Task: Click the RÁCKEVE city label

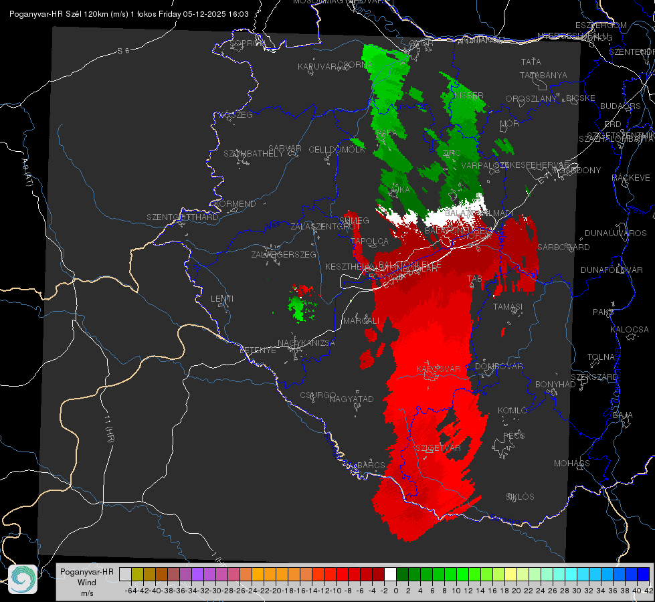Action: pos(631,178)
